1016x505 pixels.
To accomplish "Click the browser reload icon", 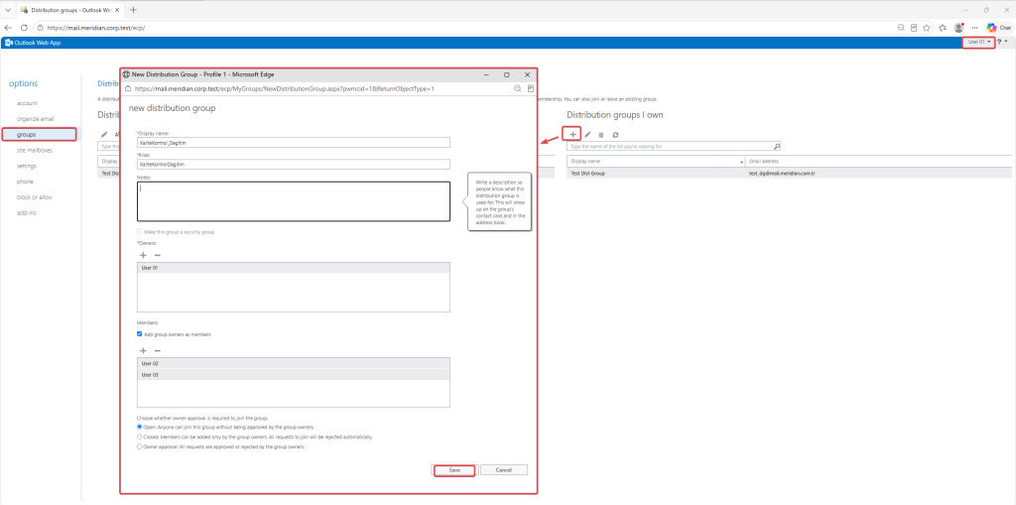I will (x=24, y=28).
